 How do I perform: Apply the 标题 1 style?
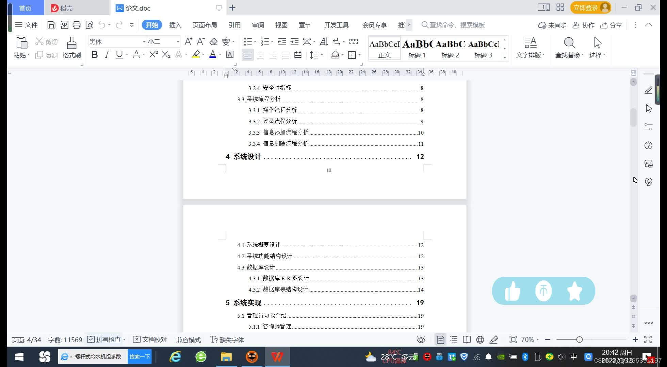[x=417, y=48]
